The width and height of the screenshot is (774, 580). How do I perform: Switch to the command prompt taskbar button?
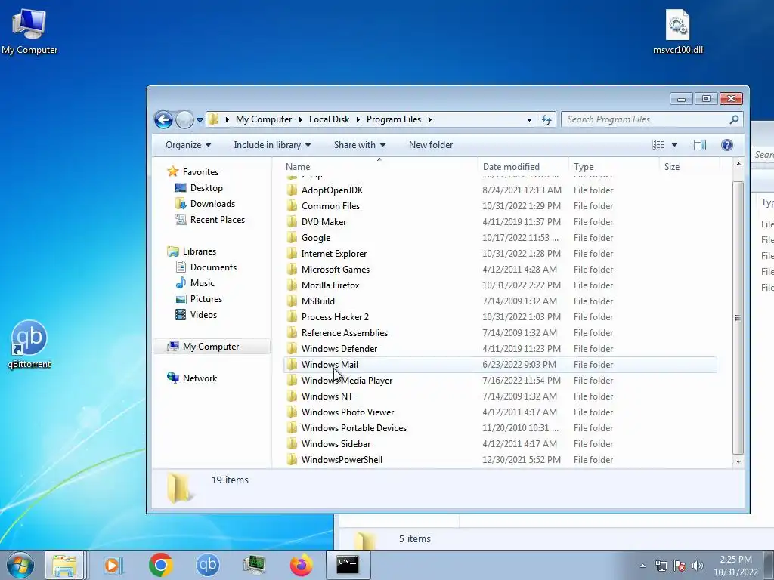click(348, 565)
